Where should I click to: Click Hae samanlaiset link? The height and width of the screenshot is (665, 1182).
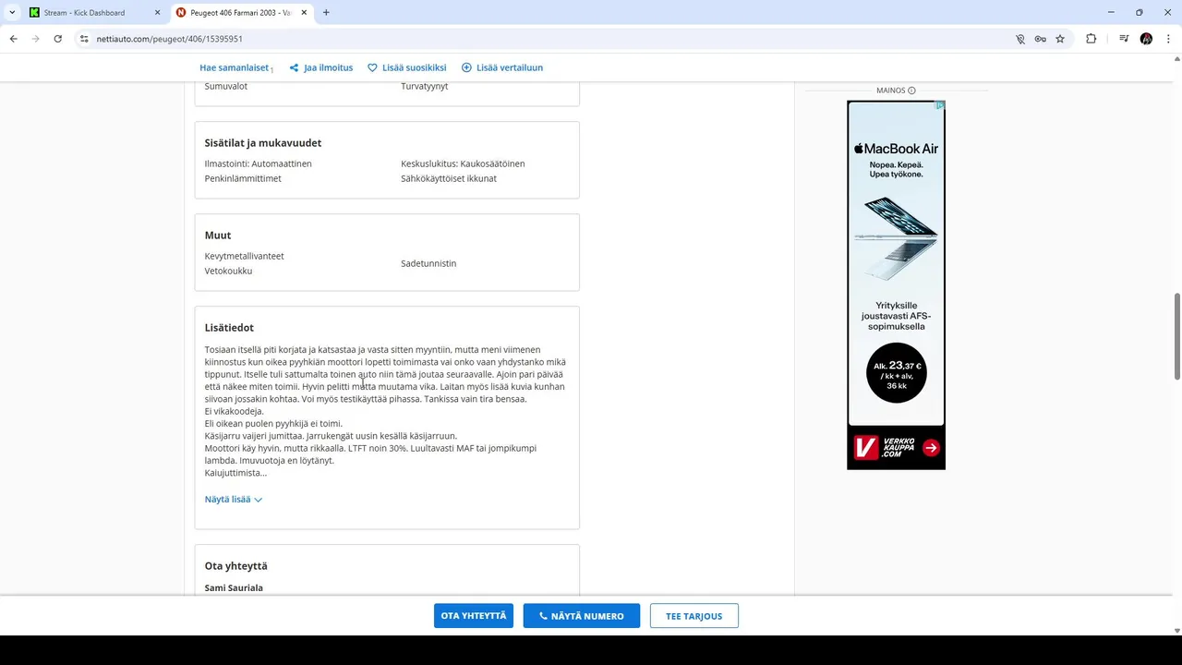(x=235, y=67)
